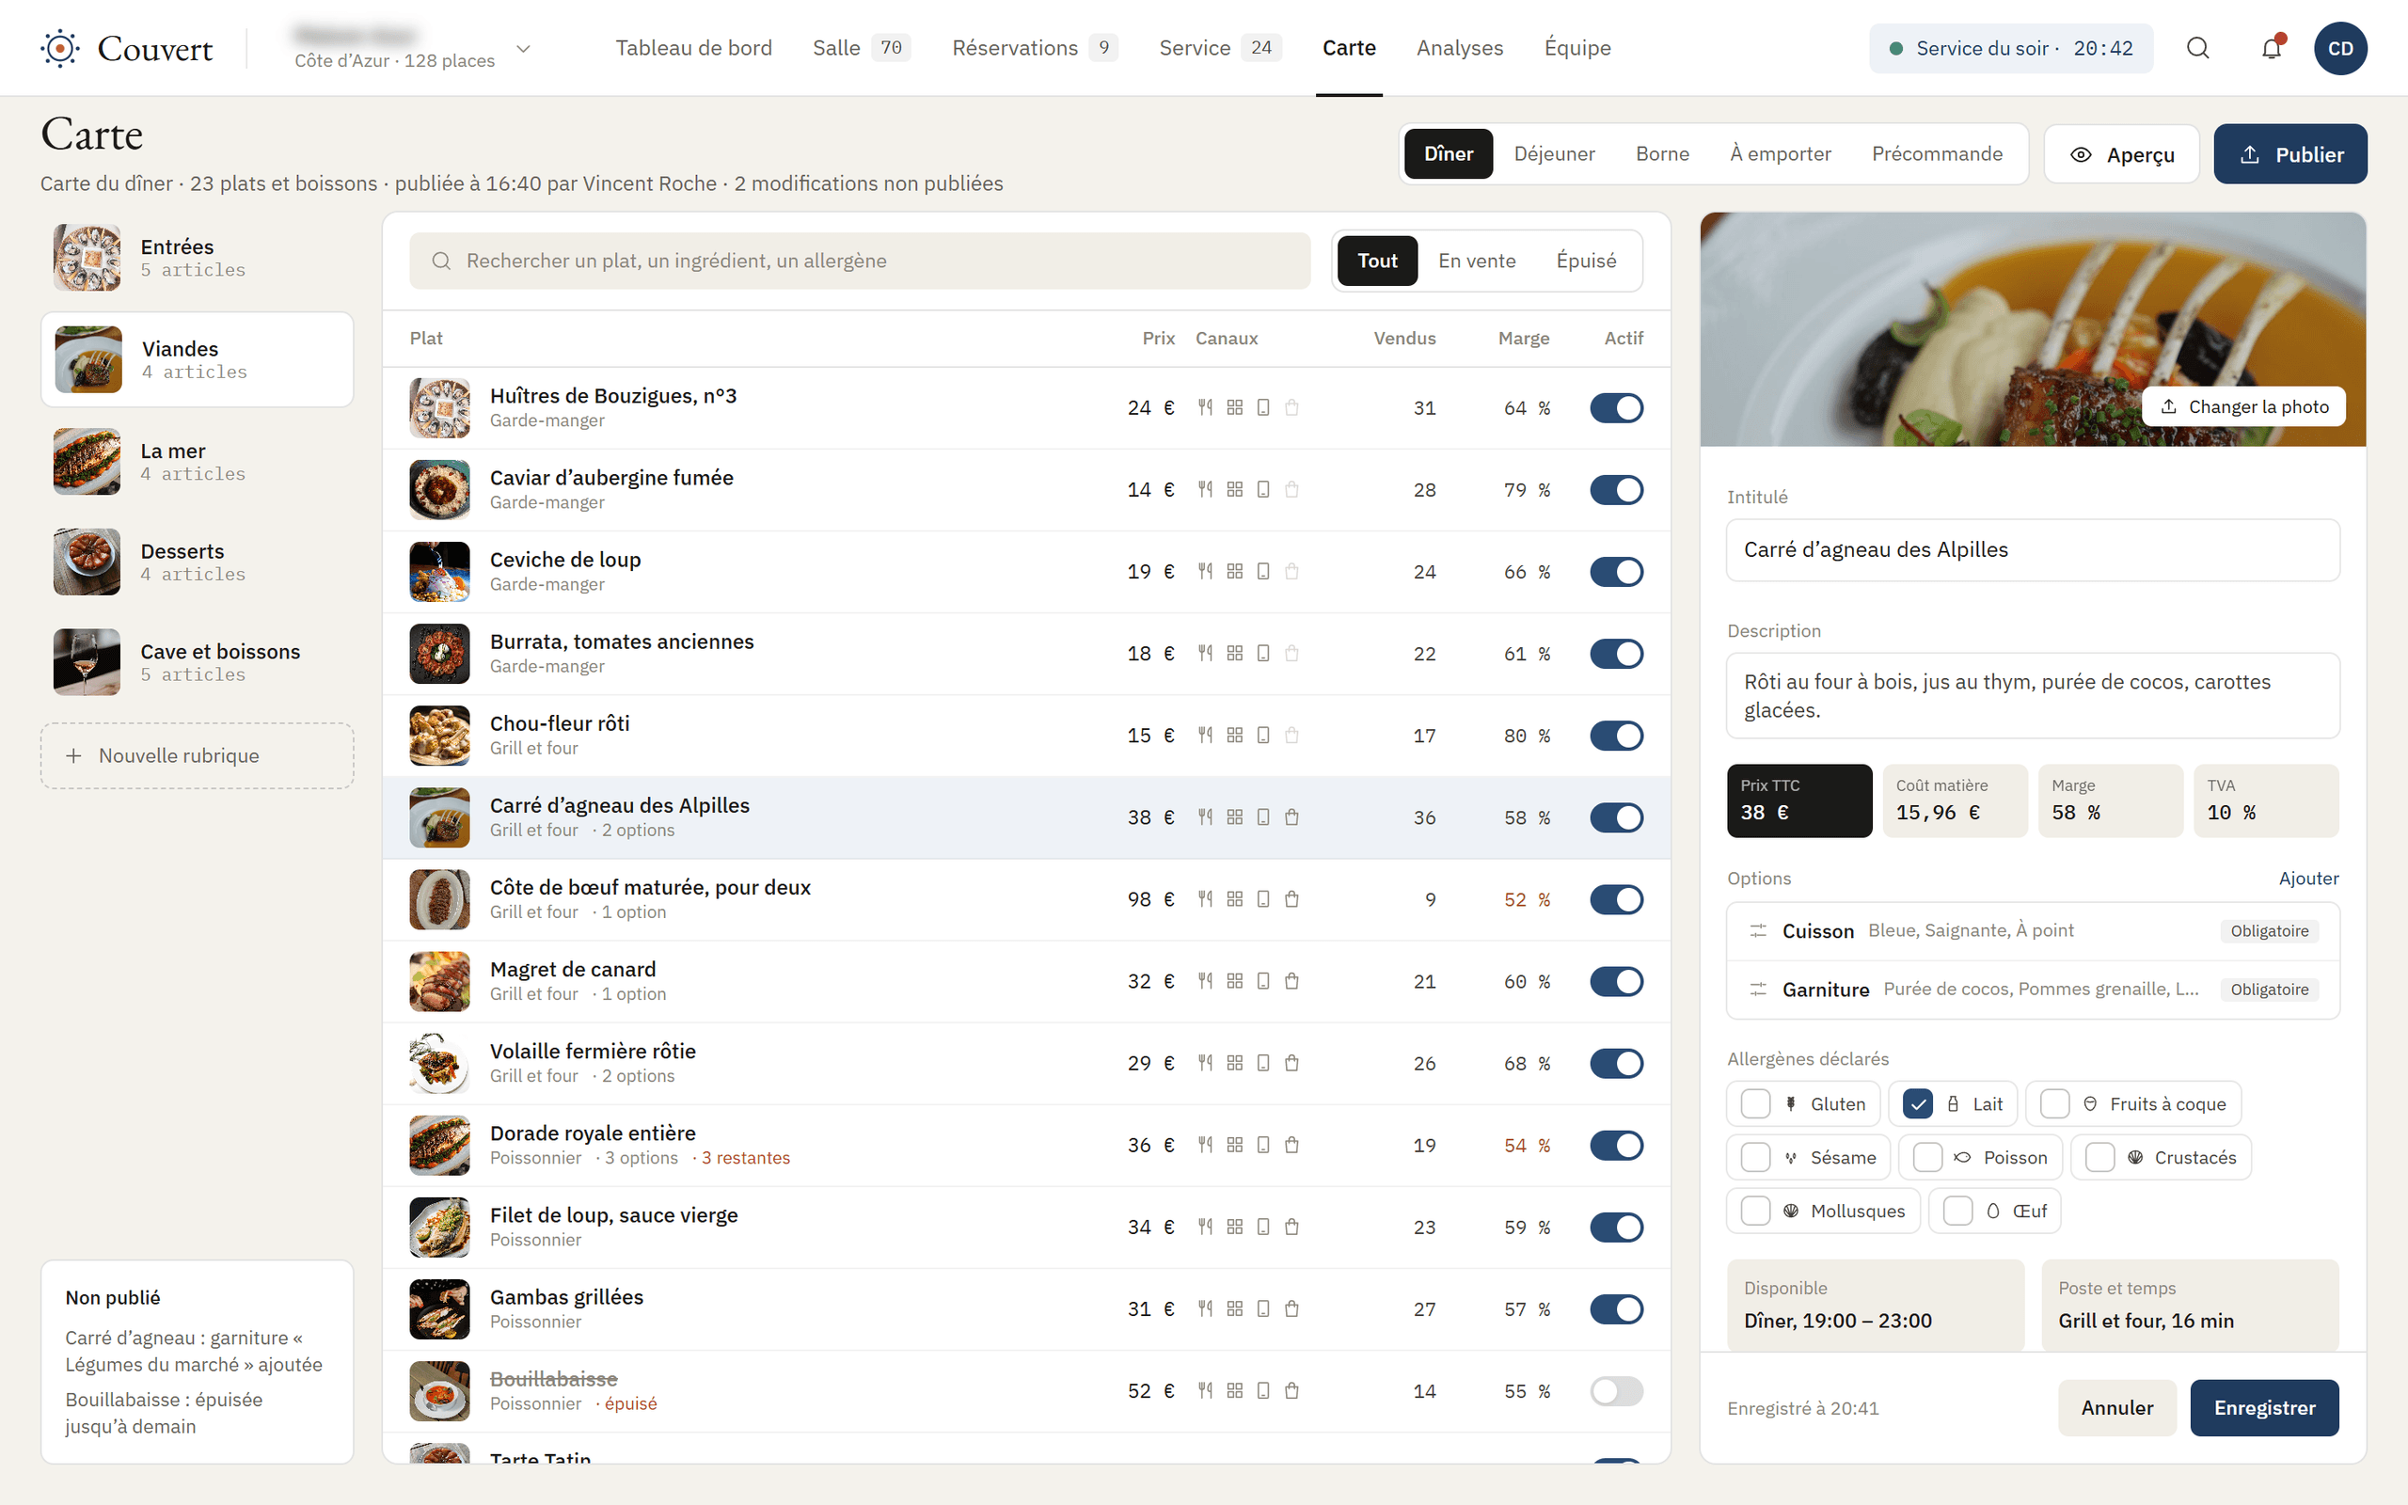
Task: Open the Disponible Dîner 19:00 – 23:00 selector
Action: [x=1876, y=1305]
